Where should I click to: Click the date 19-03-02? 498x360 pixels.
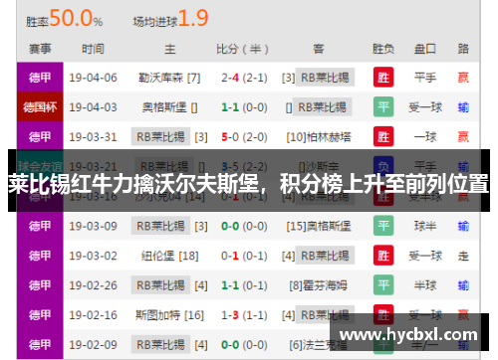(93, 256)
